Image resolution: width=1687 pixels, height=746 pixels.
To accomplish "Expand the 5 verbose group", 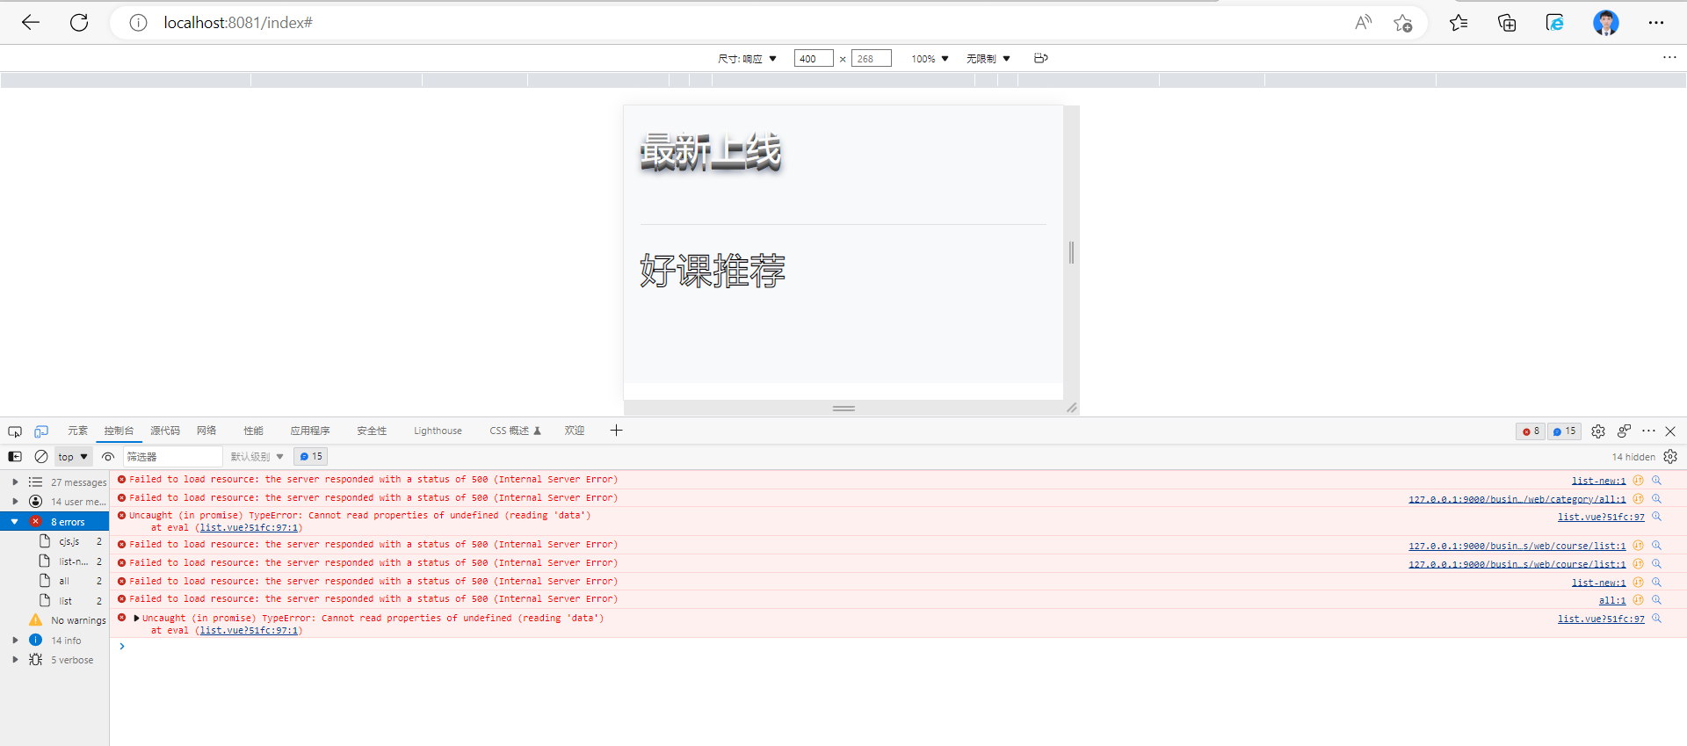I will coord(15,660).
